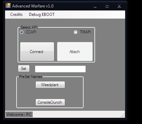Close the Advanced Warfare window
This screenshot has height=124, width=142.
119,6
